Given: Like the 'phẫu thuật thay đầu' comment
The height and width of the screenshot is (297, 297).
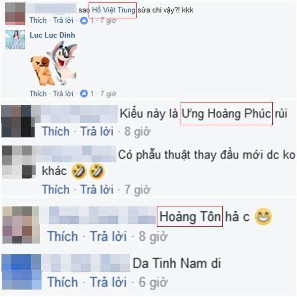Looking at the screenshot, I should [x=55, y=189].
